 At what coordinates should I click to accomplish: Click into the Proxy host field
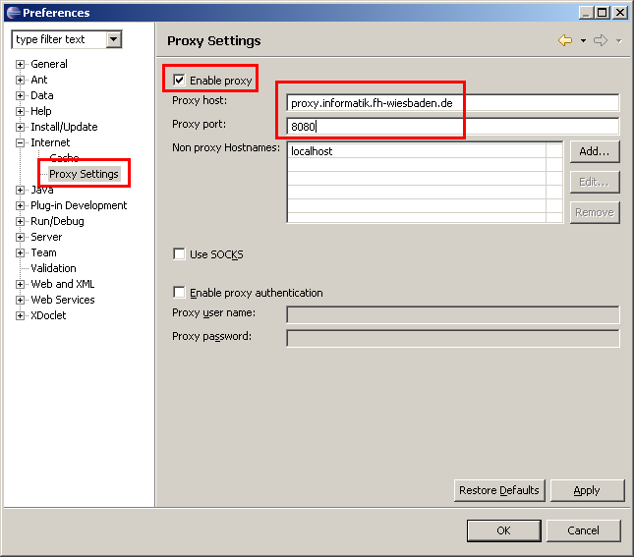pos(452,103)
